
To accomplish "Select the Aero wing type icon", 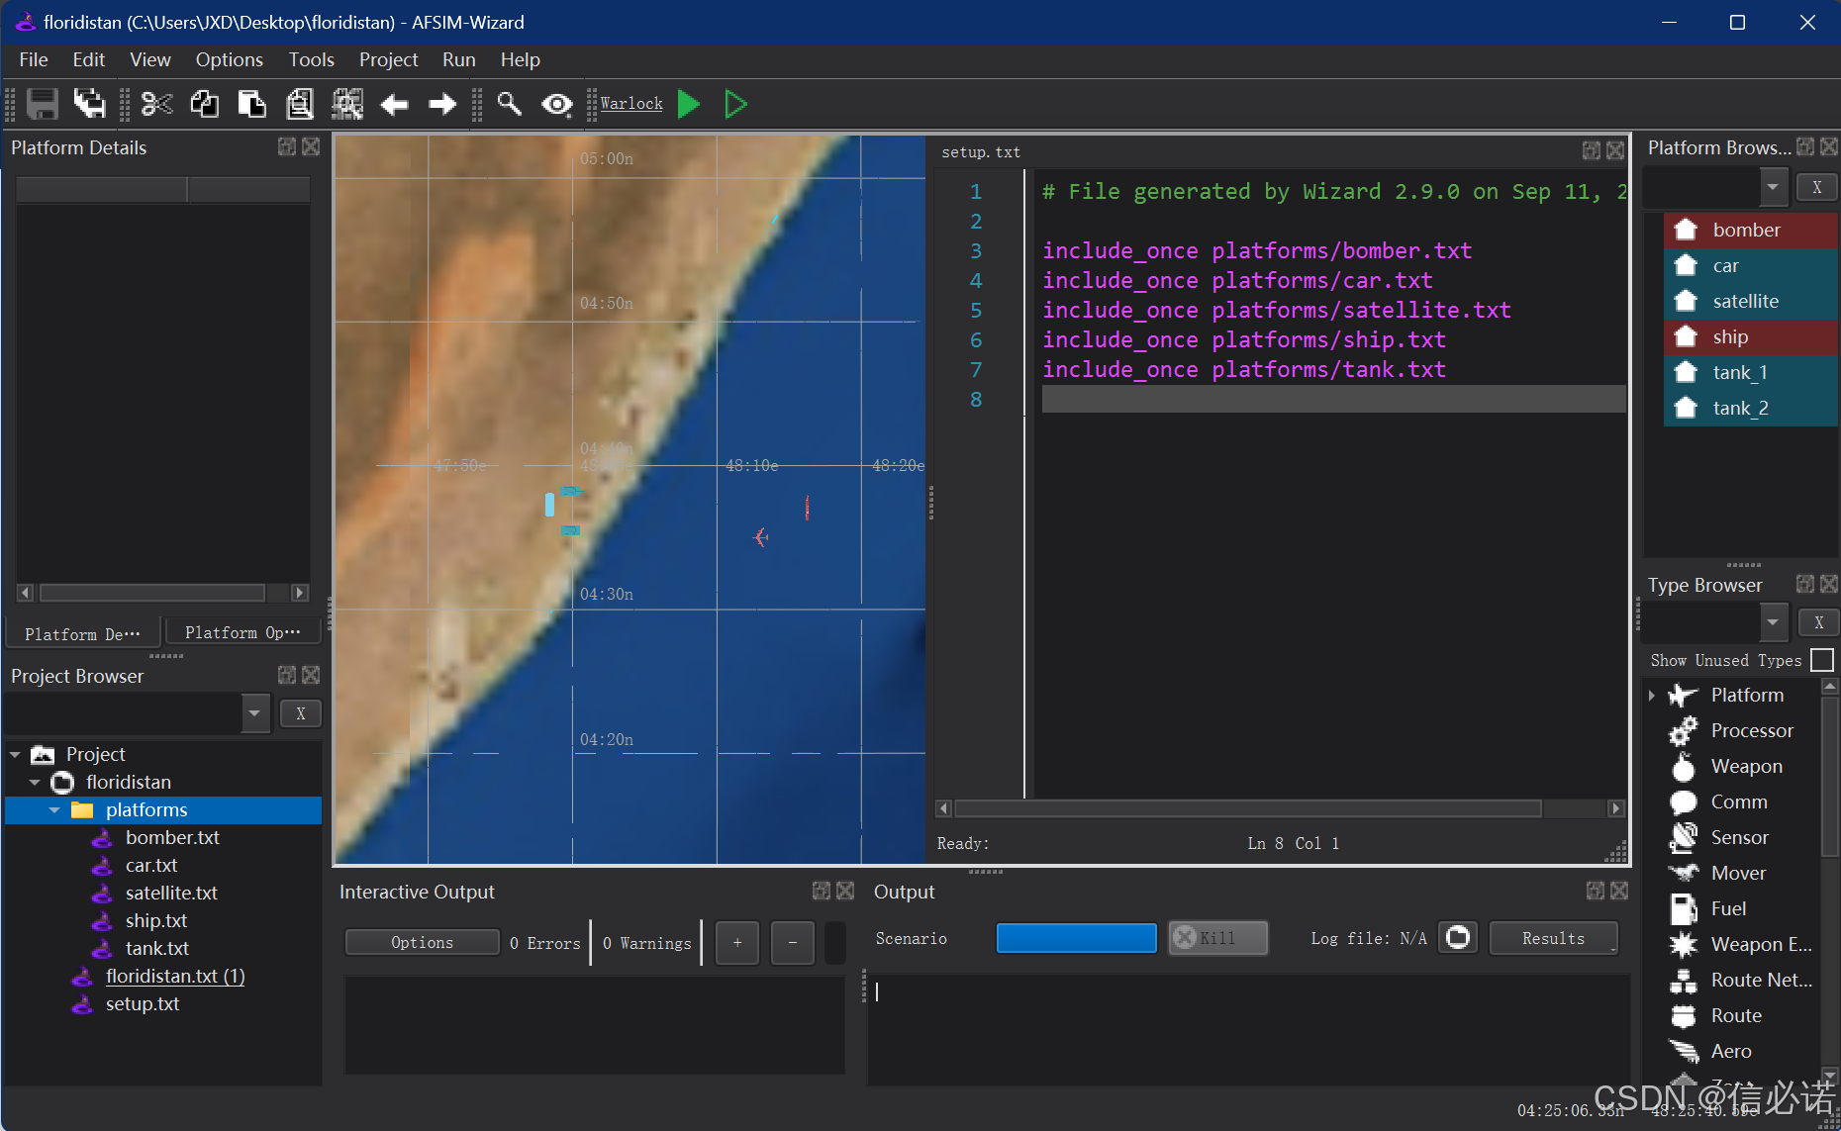I will point(1683,1052).
